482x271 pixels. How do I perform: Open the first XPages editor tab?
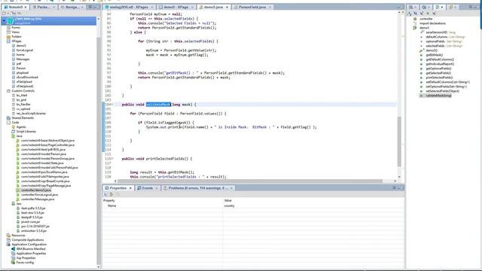(129, 7)
